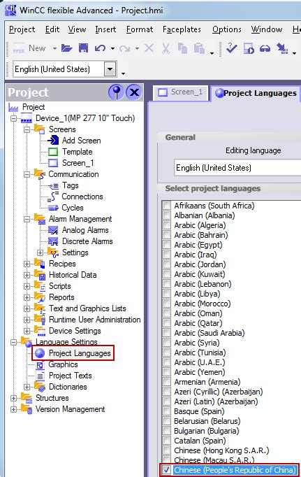The height and width of the screenshot is (477, 301).
Task: Start runtime simulation icon in toolbar
Action: [x=249, y=48]
